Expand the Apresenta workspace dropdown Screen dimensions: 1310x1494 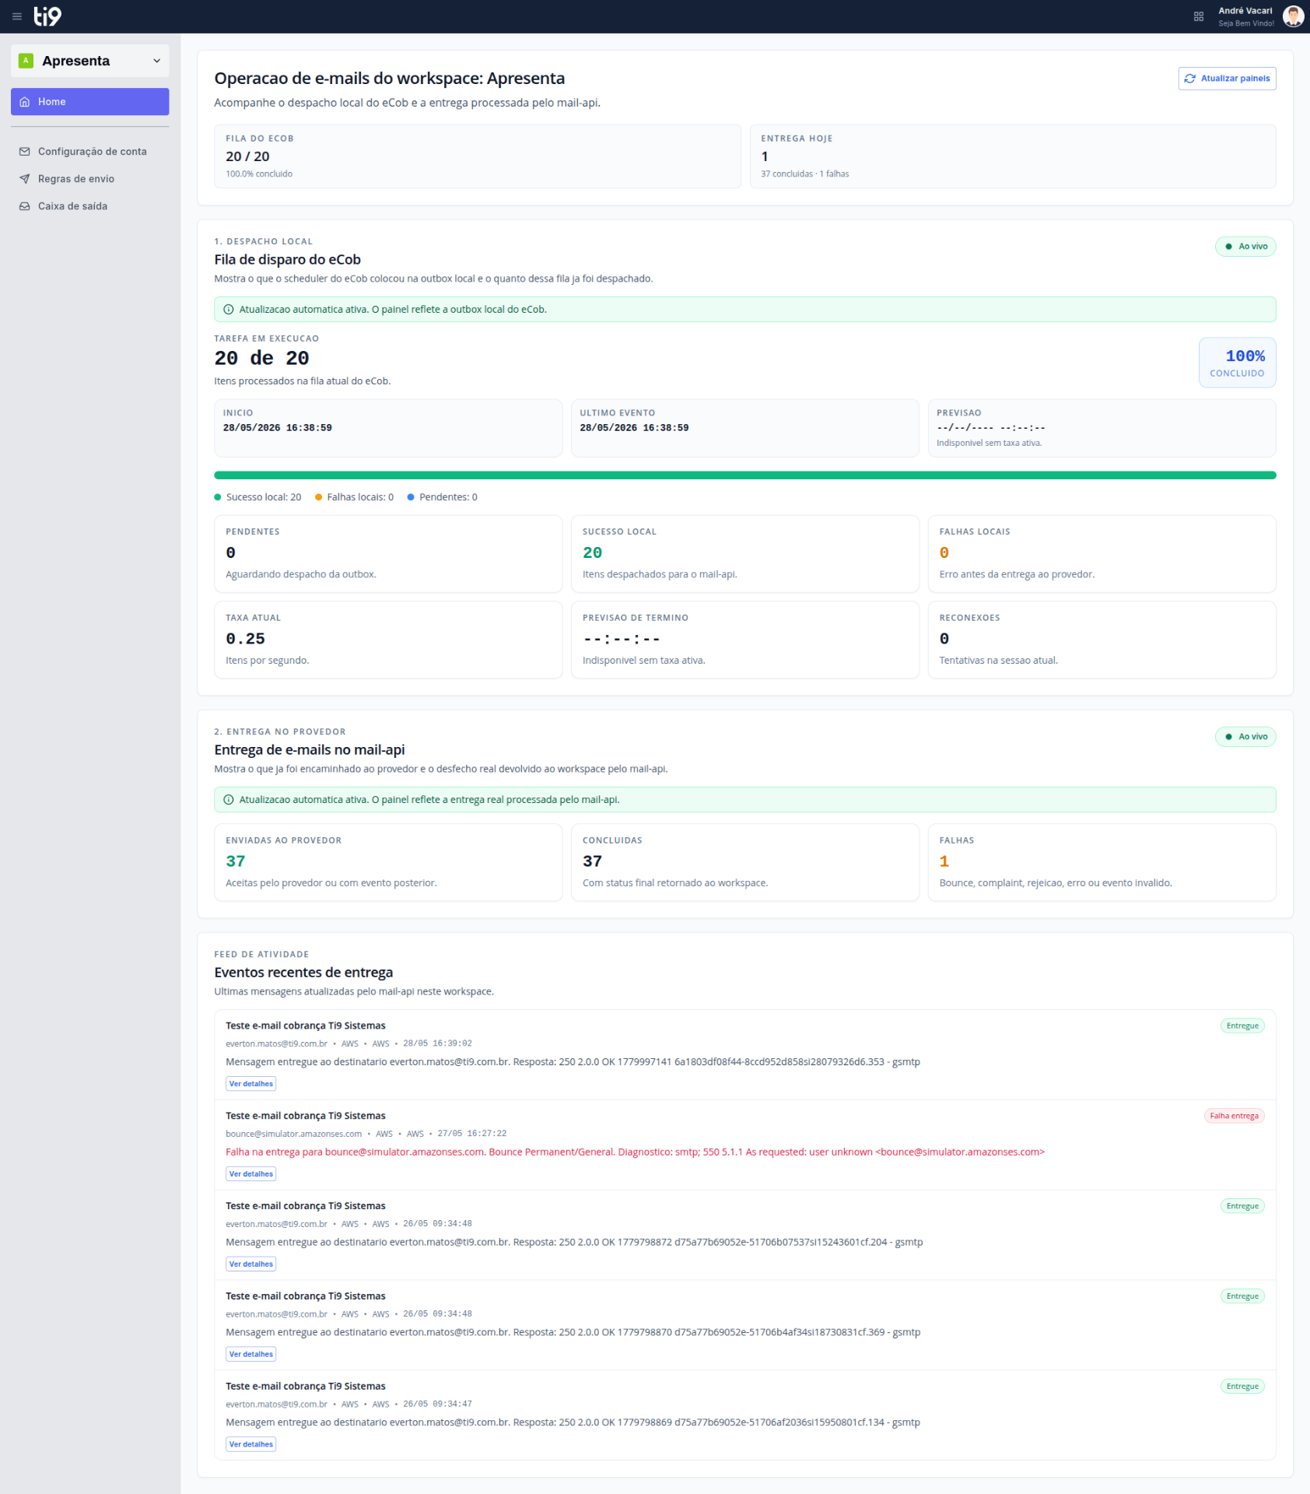click(x=156, y=61)
